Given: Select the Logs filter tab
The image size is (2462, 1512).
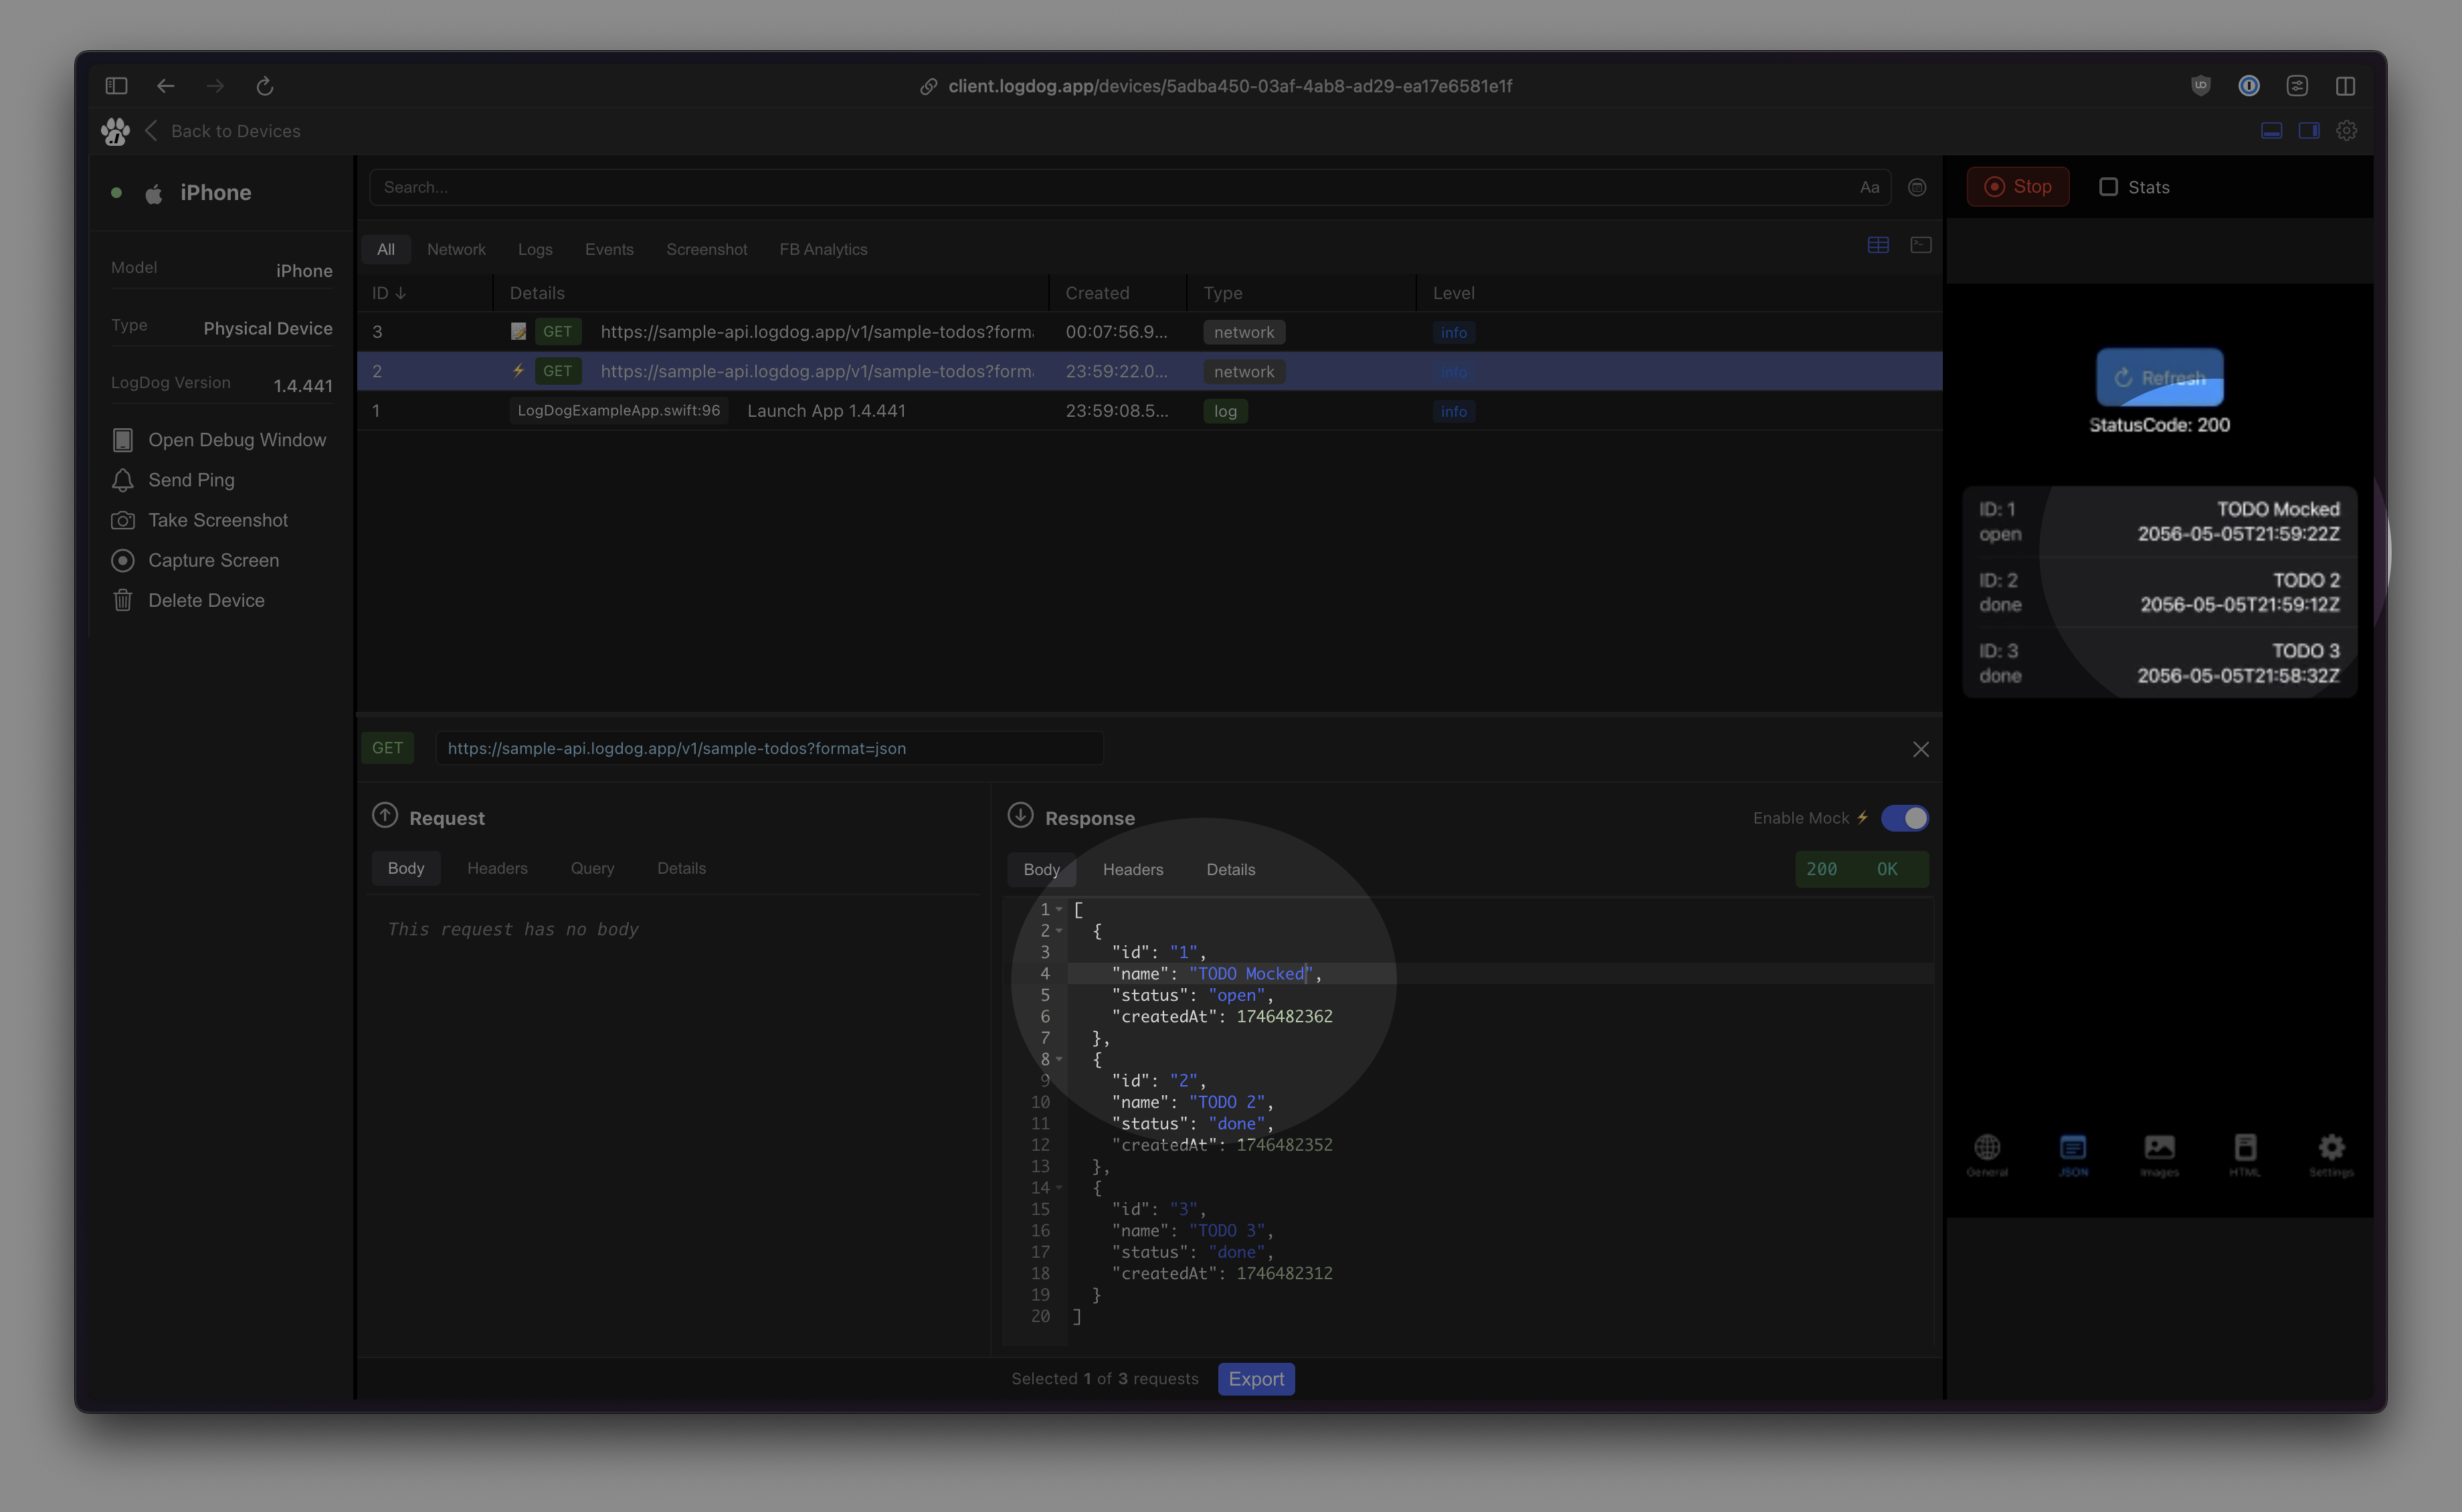Looking at the screenshot, I should [x=535, y=249].
